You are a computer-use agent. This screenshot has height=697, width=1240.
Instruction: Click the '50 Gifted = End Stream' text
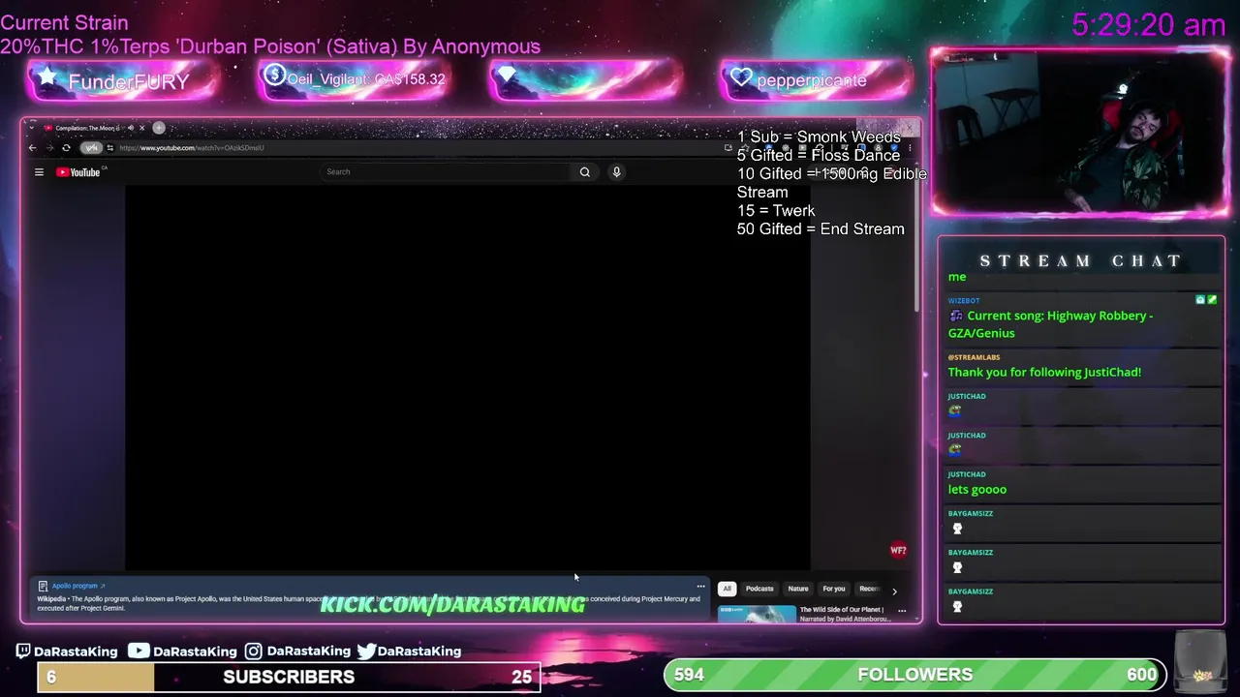821,229
